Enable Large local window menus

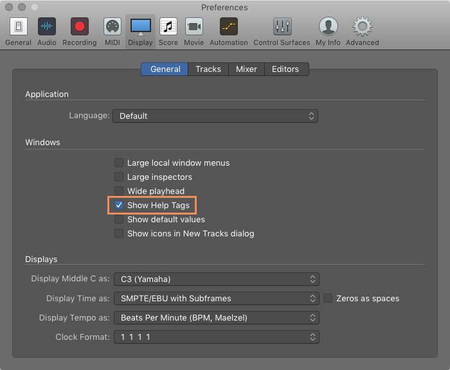coord(119,163)
